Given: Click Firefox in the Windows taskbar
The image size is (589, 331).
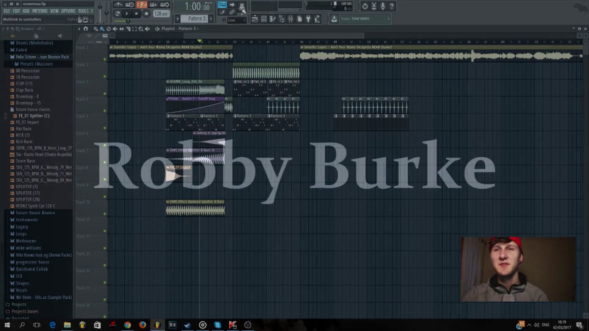Looking at the screenshot, I should 142,325.
